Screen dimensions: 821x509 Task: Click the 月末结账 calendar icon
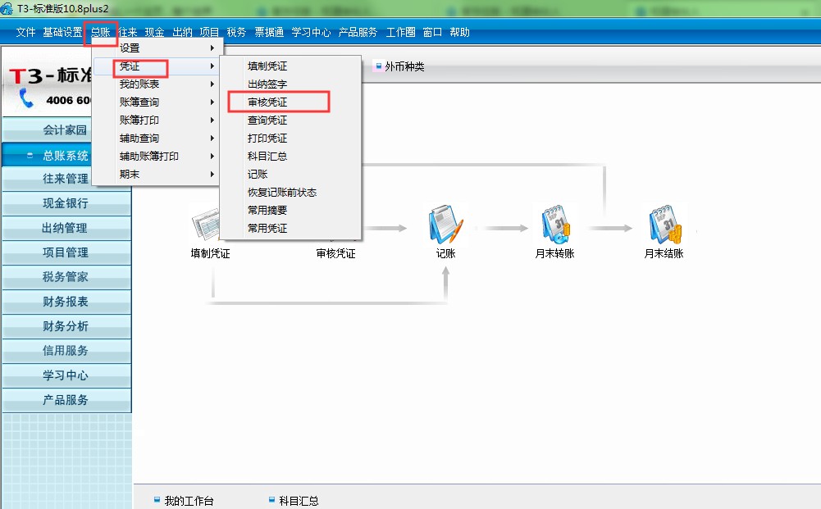[665, 225]
